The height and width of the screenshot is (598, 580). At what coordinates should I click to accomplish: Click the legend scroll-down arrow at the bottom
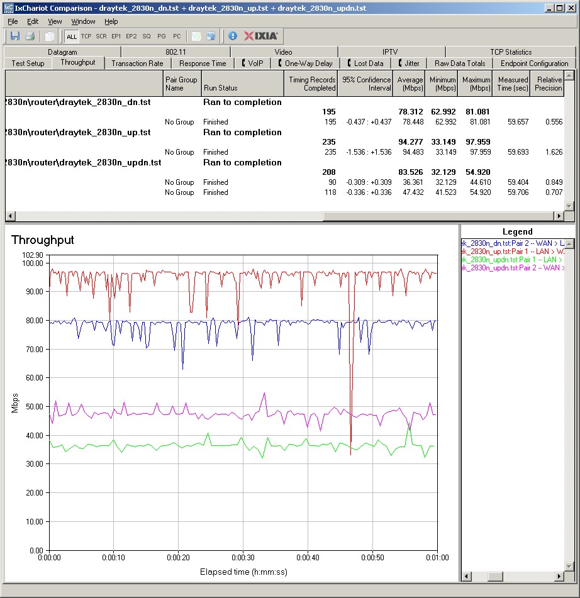pos(569,567)
